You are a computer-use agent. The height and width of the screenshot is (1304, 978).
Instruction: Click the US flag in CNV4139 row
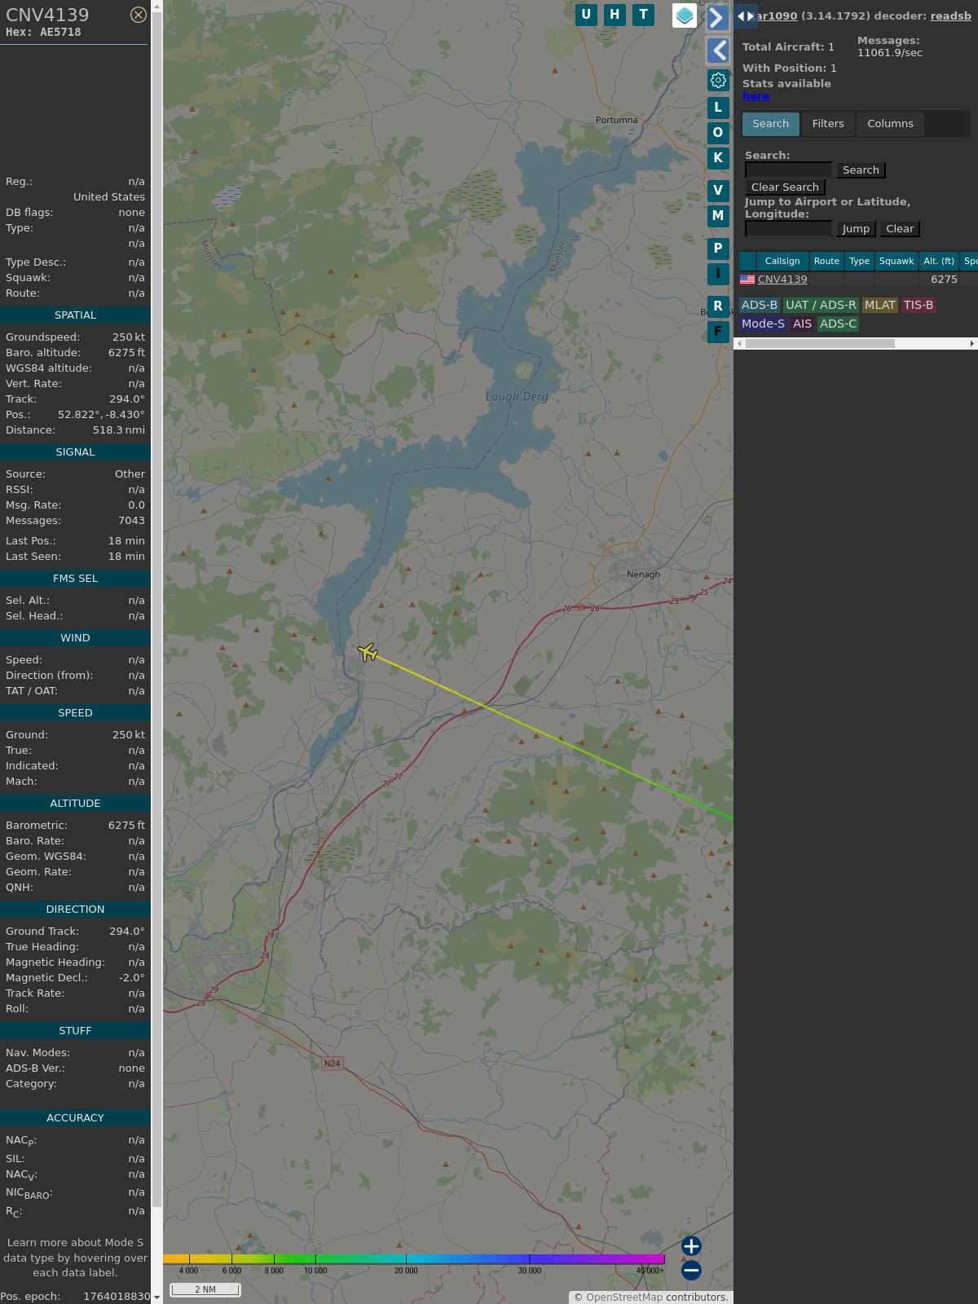tap(747, 279)
